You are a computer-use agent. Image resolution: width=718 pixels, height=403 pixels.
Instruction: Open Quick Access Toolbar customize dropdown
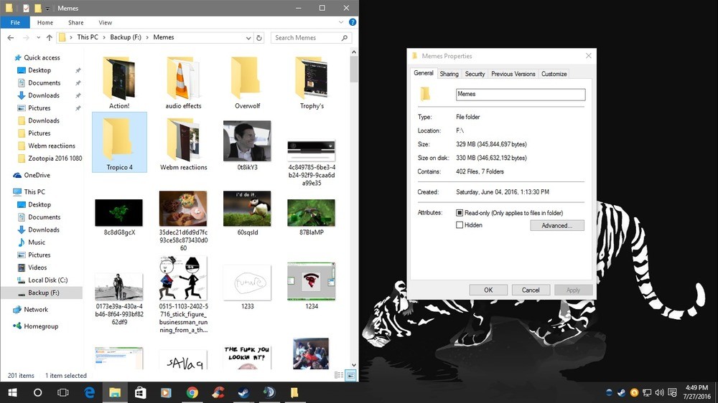click(x=47, y=8)
